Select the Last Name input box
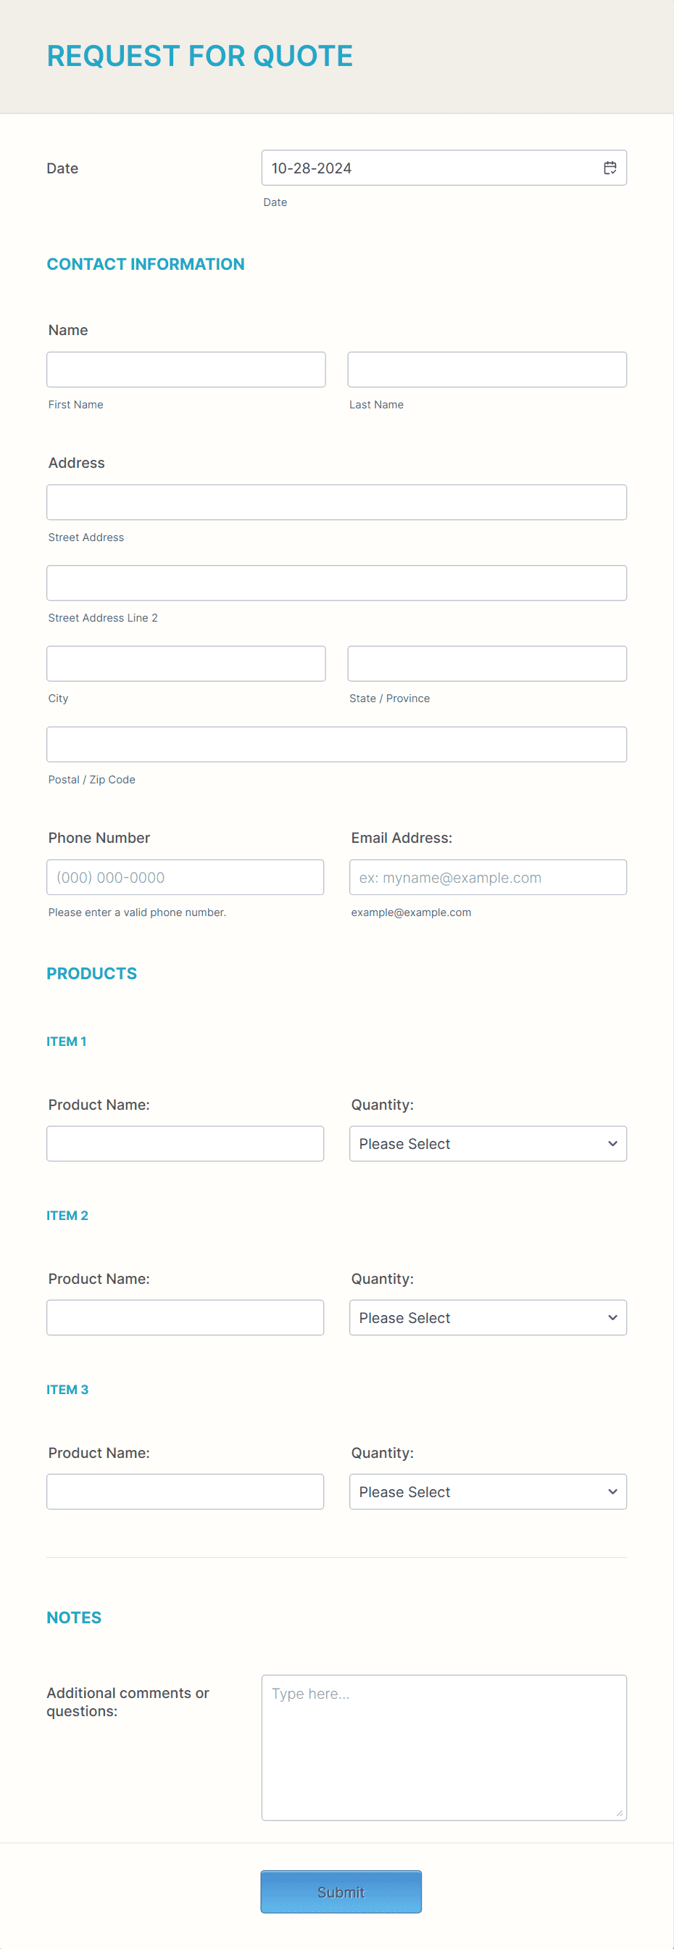This screenshot has height=1949, width=674. click(486, 368)
